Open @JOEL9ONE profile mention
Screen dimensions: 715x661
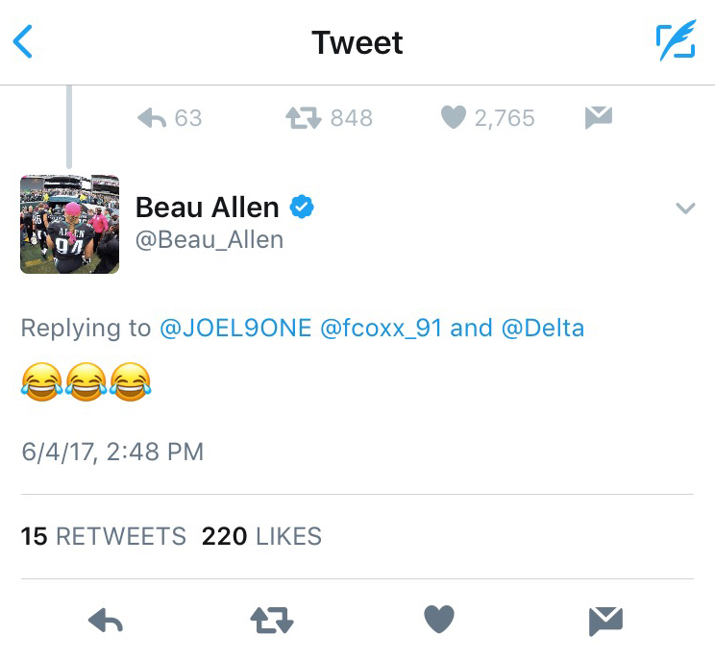coord(235,329)
